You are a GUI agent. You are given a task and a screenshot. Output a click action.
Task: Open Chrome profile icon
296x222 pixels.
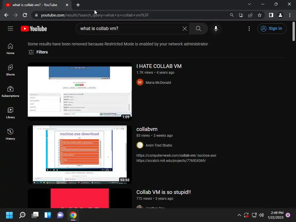click(x=280, y=15)
